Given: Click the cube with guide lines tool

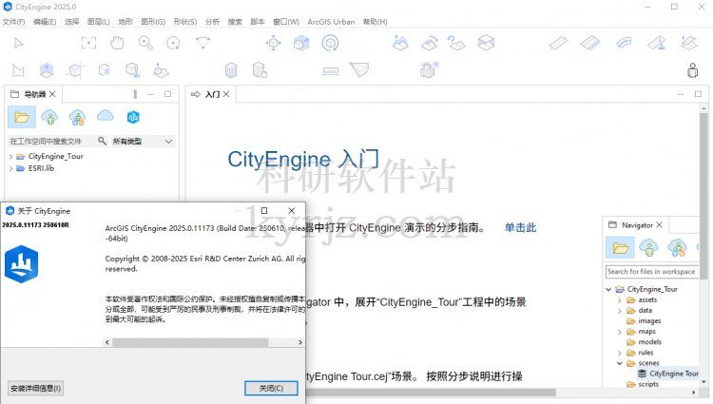Looking at the screenshot, I should click(75, 70).
